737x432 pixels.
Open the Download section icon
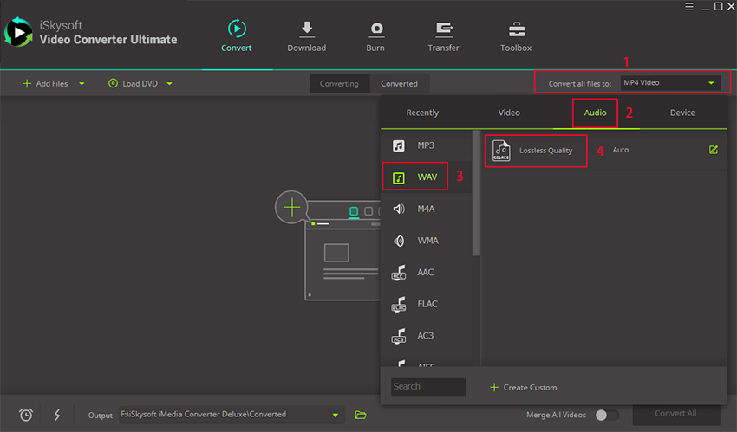tap(306, 29)
